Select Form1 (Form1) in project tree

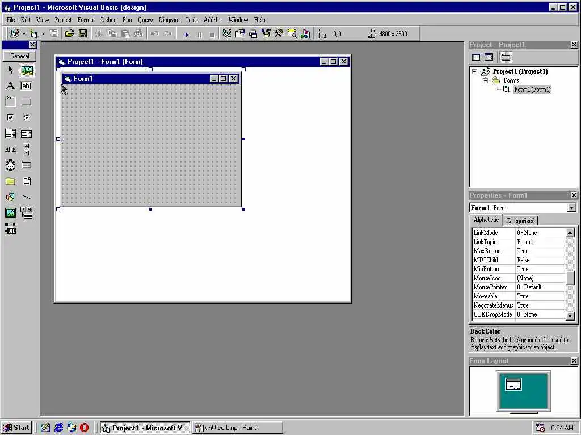532,89
